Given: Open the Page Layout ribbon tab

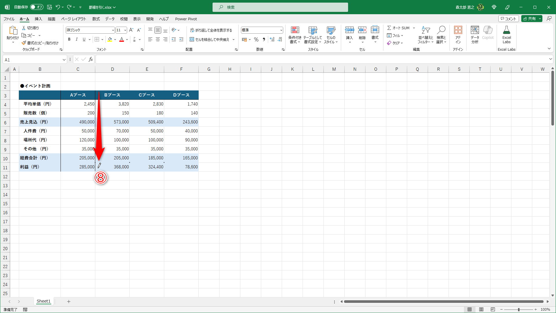Looking at the screenshot, I should coord(74,19).
